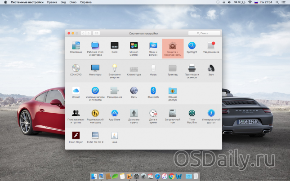Screen dimensions: 290x181
Task: Open Mission Control preferences
Action: (134, 47)
